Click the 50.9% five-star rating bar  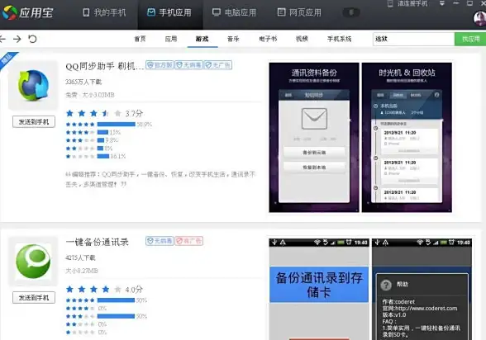[x=117, y=125]
